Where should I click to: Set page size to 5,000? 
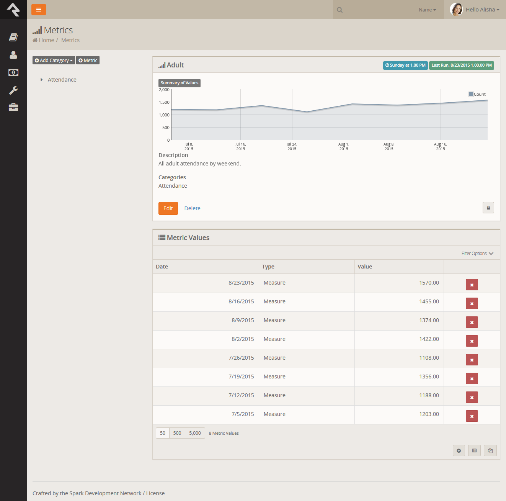coord(195,433)
